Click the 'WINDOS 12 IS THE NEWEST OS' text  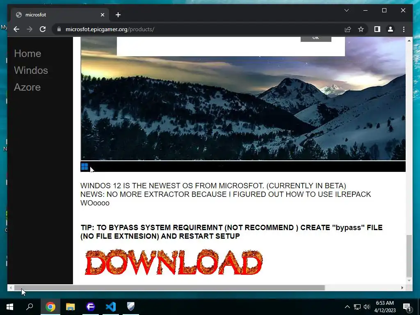point(213,186)
